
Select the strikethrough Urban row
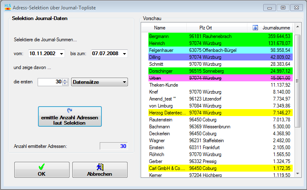221,78
